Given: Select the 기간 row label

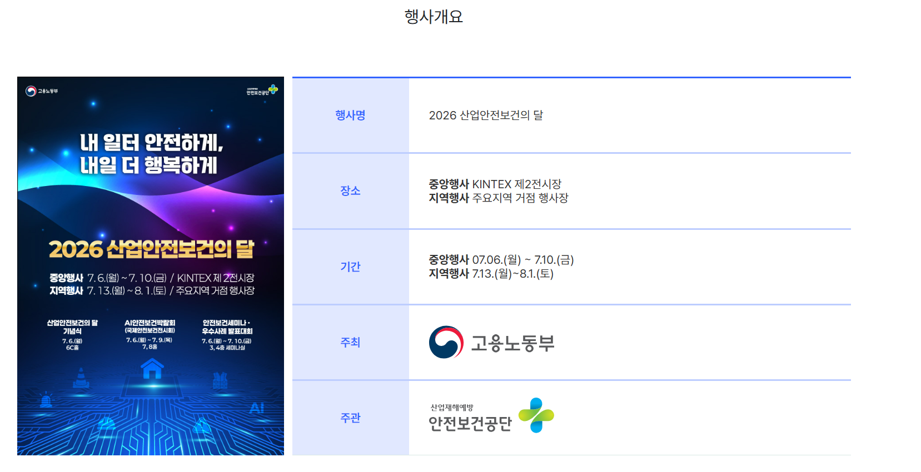Looking at the screenshot, I should [x=350, y=267].
